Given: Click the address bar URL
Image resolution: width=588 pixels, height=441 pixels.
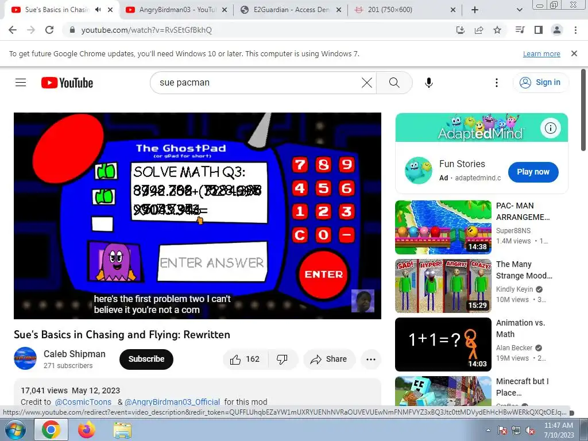Looking at the screenshot, I should tap(146, 30).
